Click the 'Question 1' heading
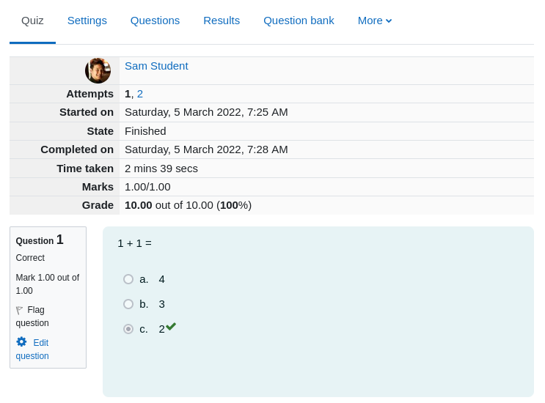 click(40, 240)
